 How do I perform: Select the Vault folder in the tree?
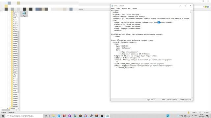tap(15, 90)
